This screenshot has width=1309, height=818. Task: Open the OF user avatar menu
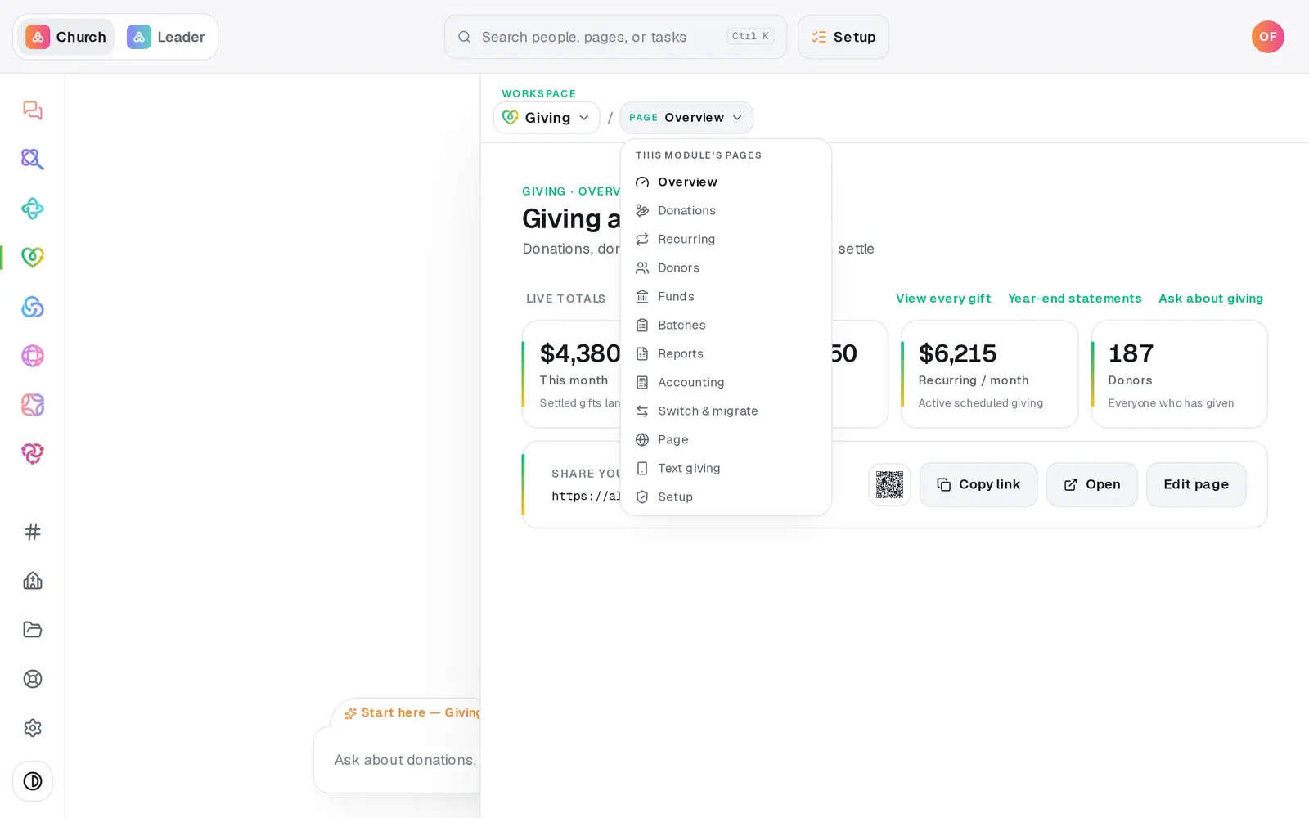click(x=1267, y=37)
